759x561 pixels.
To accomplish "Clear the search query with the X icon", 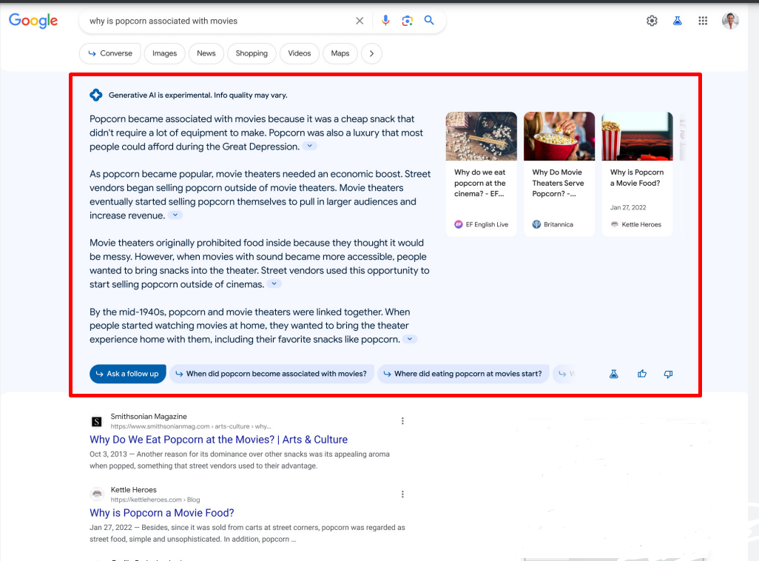I will tap(360, 21).
